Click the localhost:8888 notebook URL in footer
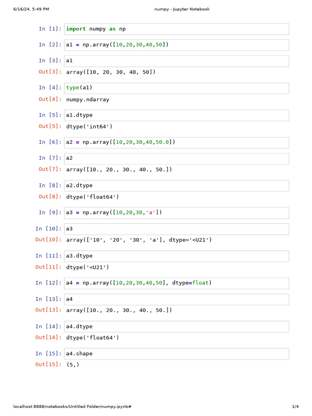The width and height of the screenshot is (312, 416). click(x=72, y=407)
